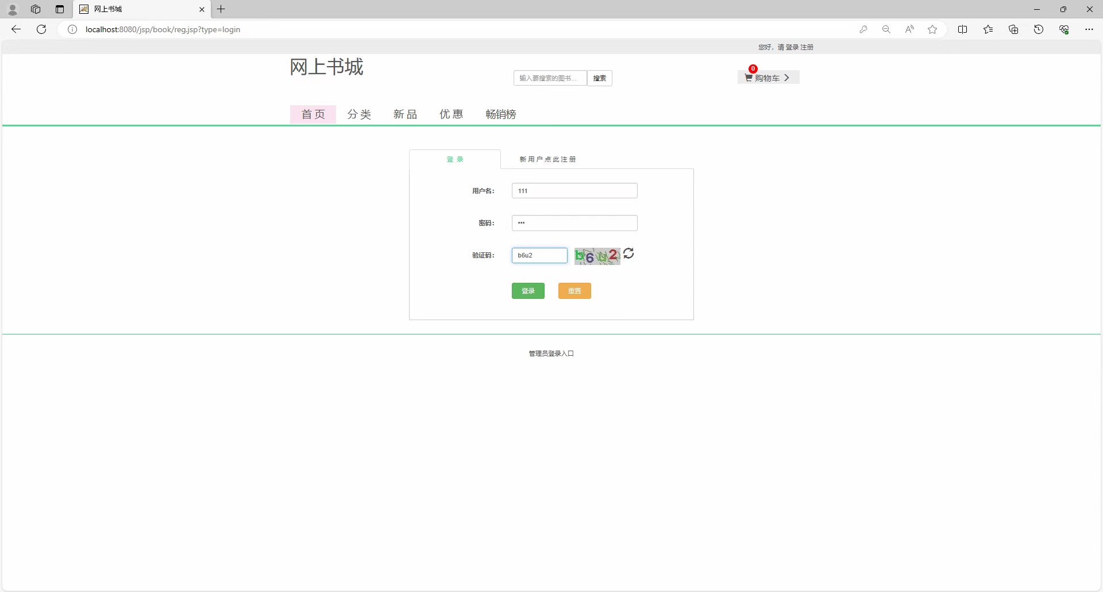Click the captcha image b6u2

tap(597, 256)
